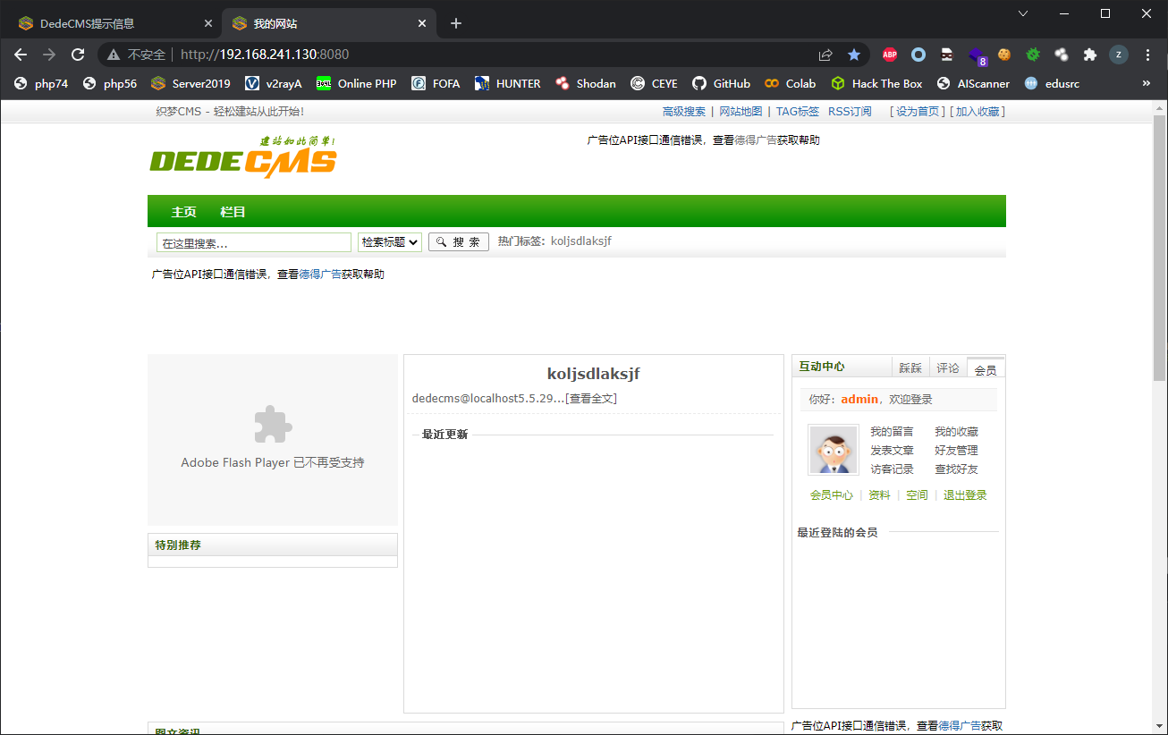Reload the current page

(x=78, y=55)
